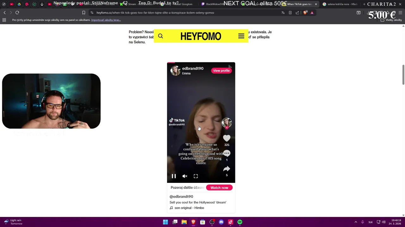405x227 pixels.
Task: Open Microsoft Store from taskbar
Action: point(202,222)
